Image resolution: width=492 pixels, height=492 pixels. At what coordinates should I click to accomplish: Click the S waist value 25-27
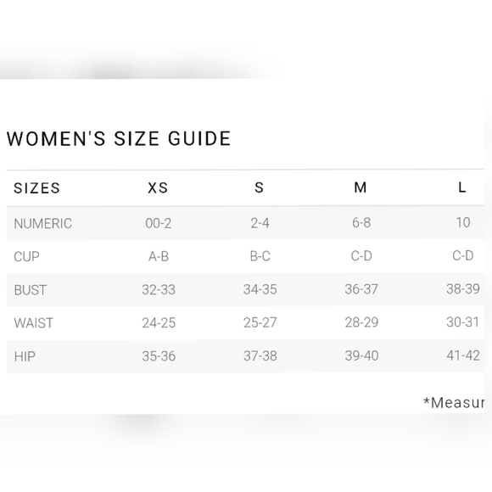tap(260, 322)
